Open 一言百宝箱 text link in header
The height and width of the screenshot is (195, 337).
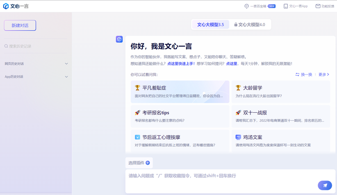point(258,6)
